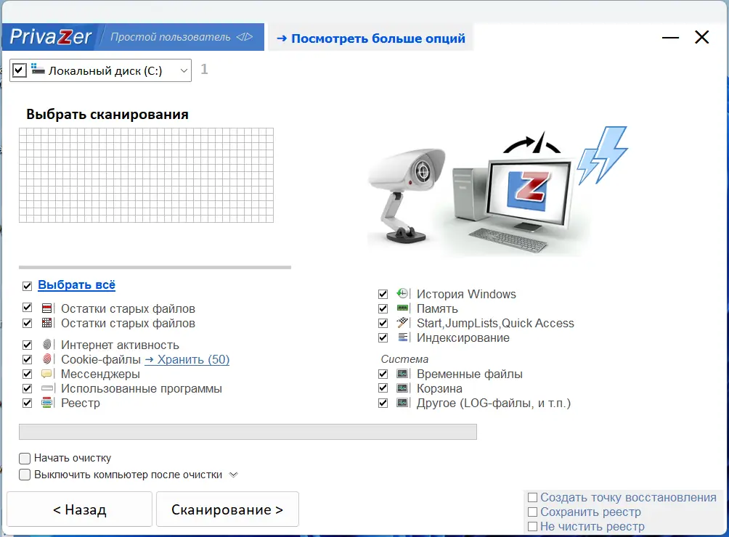Enable Выключить компьютер после очистки checkbox
The image size is (729, 537).
coord(25,475)
